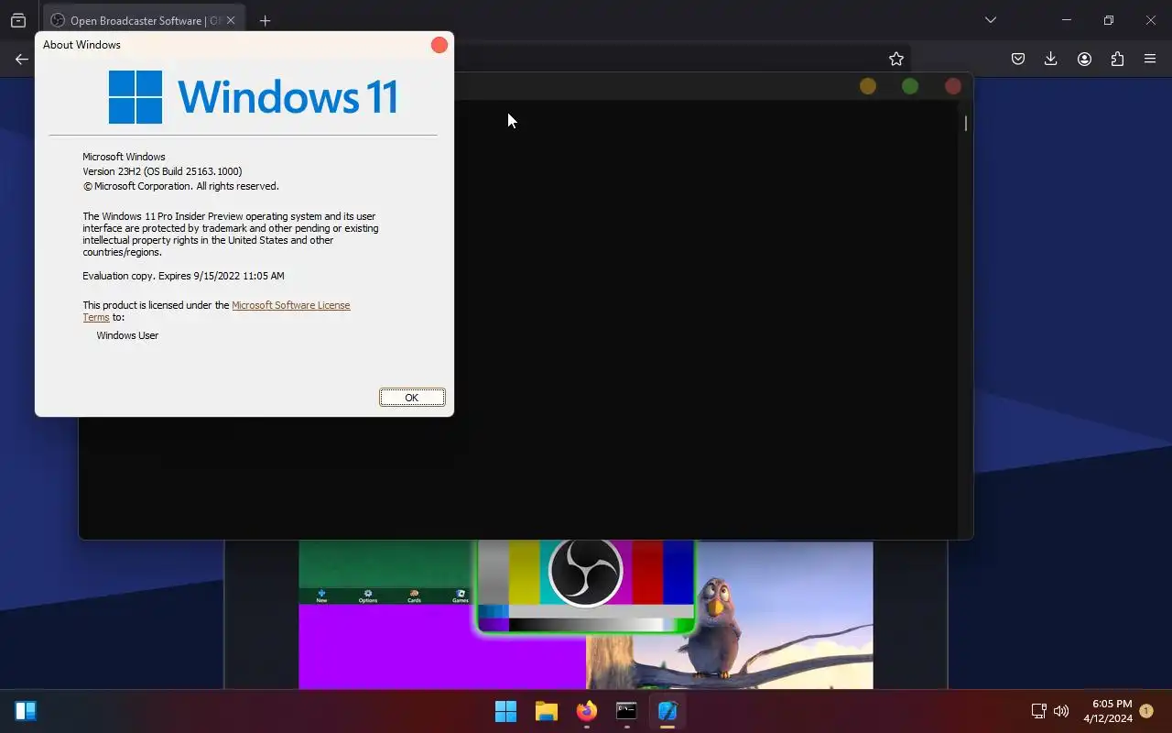This screenshot has height=733, width=1172.
Task: Click the red button on the terminal window
Action: point(953,86)
